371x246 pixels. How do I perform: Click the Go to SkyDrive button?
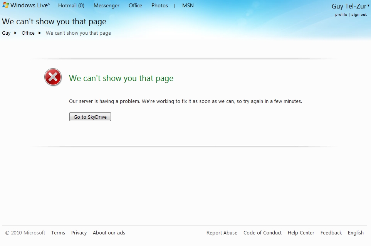90,117
